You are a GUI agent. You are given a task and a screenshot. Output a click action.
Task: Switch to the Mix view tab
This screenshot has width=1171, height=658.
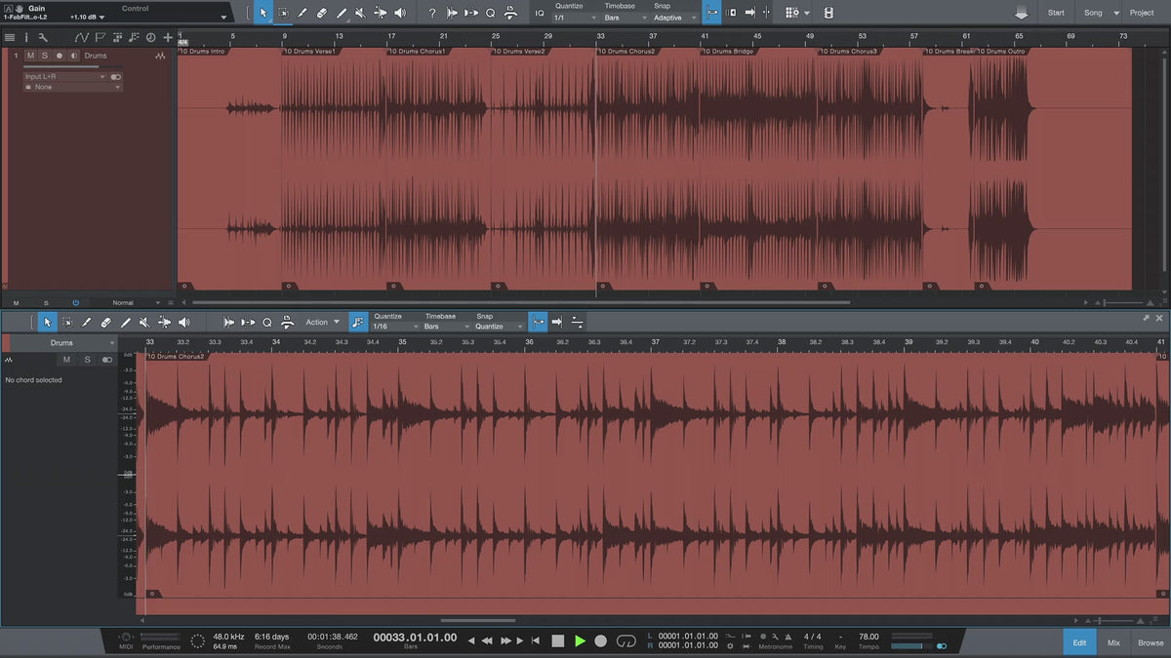click(x=1113, y=642)
